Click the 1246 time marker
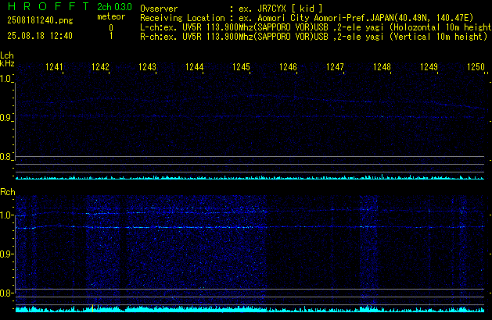Viewport: 492px width, 320px height. pos(288,67)
